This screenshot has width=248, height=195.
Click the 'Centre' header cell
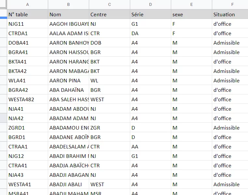tap(109, 14)
